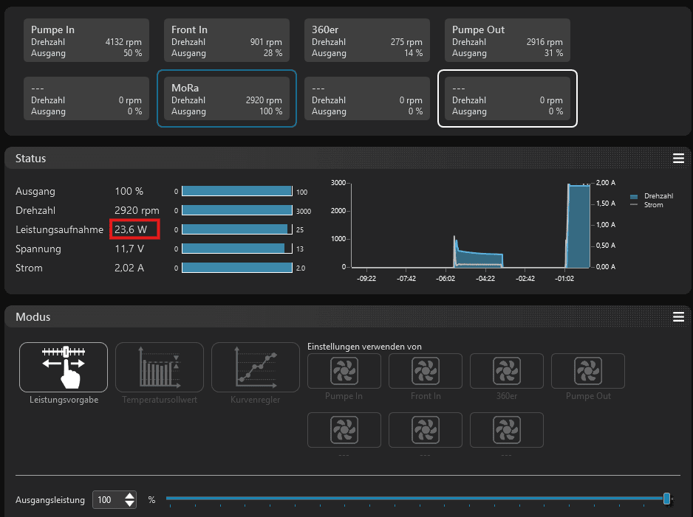Click the Ausgang 100 % status bar
The width and height of the screenshot is (693, 517).
pyautogui.click(x=237, y=191)
